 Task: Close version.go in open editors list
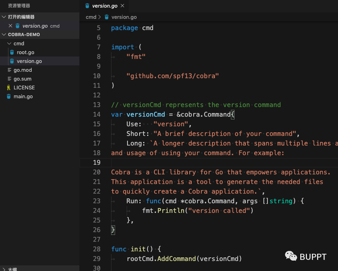click(10, 26)
